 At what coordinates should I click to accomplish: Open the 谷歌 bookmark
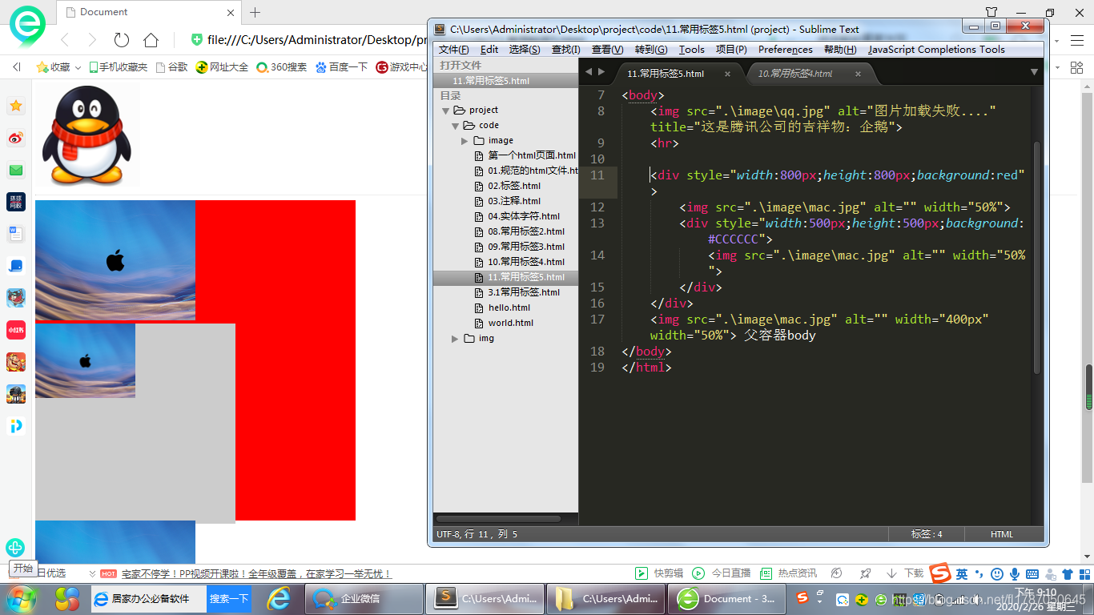click(x=171, y=67)
